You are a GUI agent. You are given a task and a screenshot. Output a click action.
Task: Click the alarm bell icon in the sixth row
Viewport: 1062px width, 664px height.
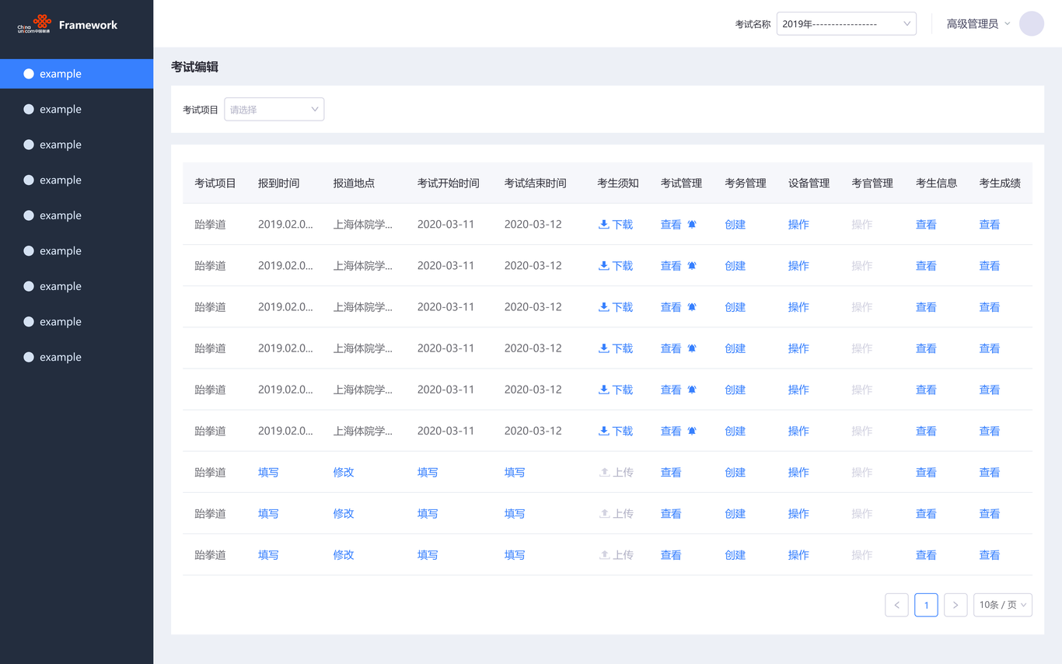(692, 430)
